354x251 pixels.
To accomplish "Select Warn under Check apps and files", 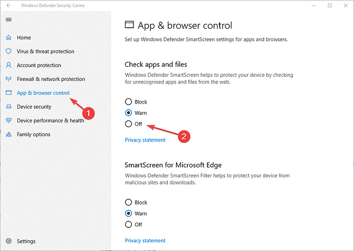I will pos(129,113).
